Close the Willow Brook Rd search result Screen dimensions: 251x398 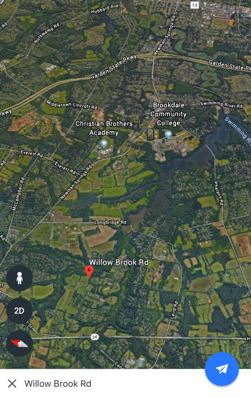tap(12, 384)
